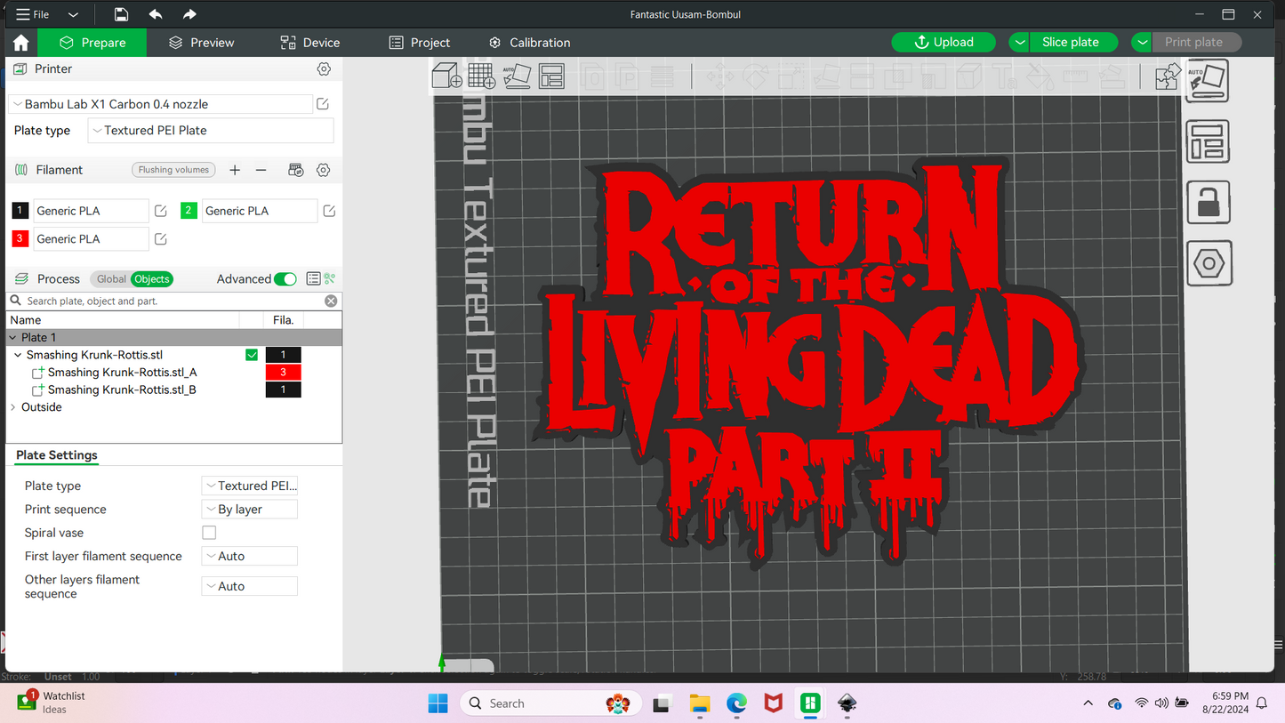Screen dimensions: 1285x723
Task: Toggle Spiral vase checkbox
Action: [x=209, y=533]
